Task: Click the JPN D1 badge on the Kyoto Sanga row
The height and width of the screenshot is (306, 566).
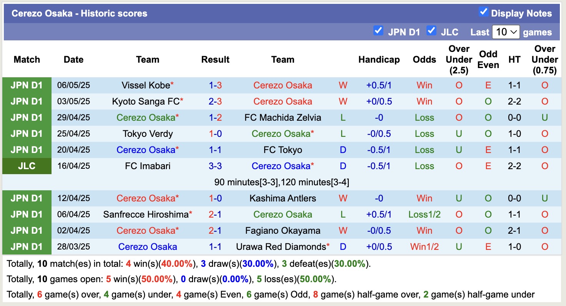Action: click(x=27, y=101)
